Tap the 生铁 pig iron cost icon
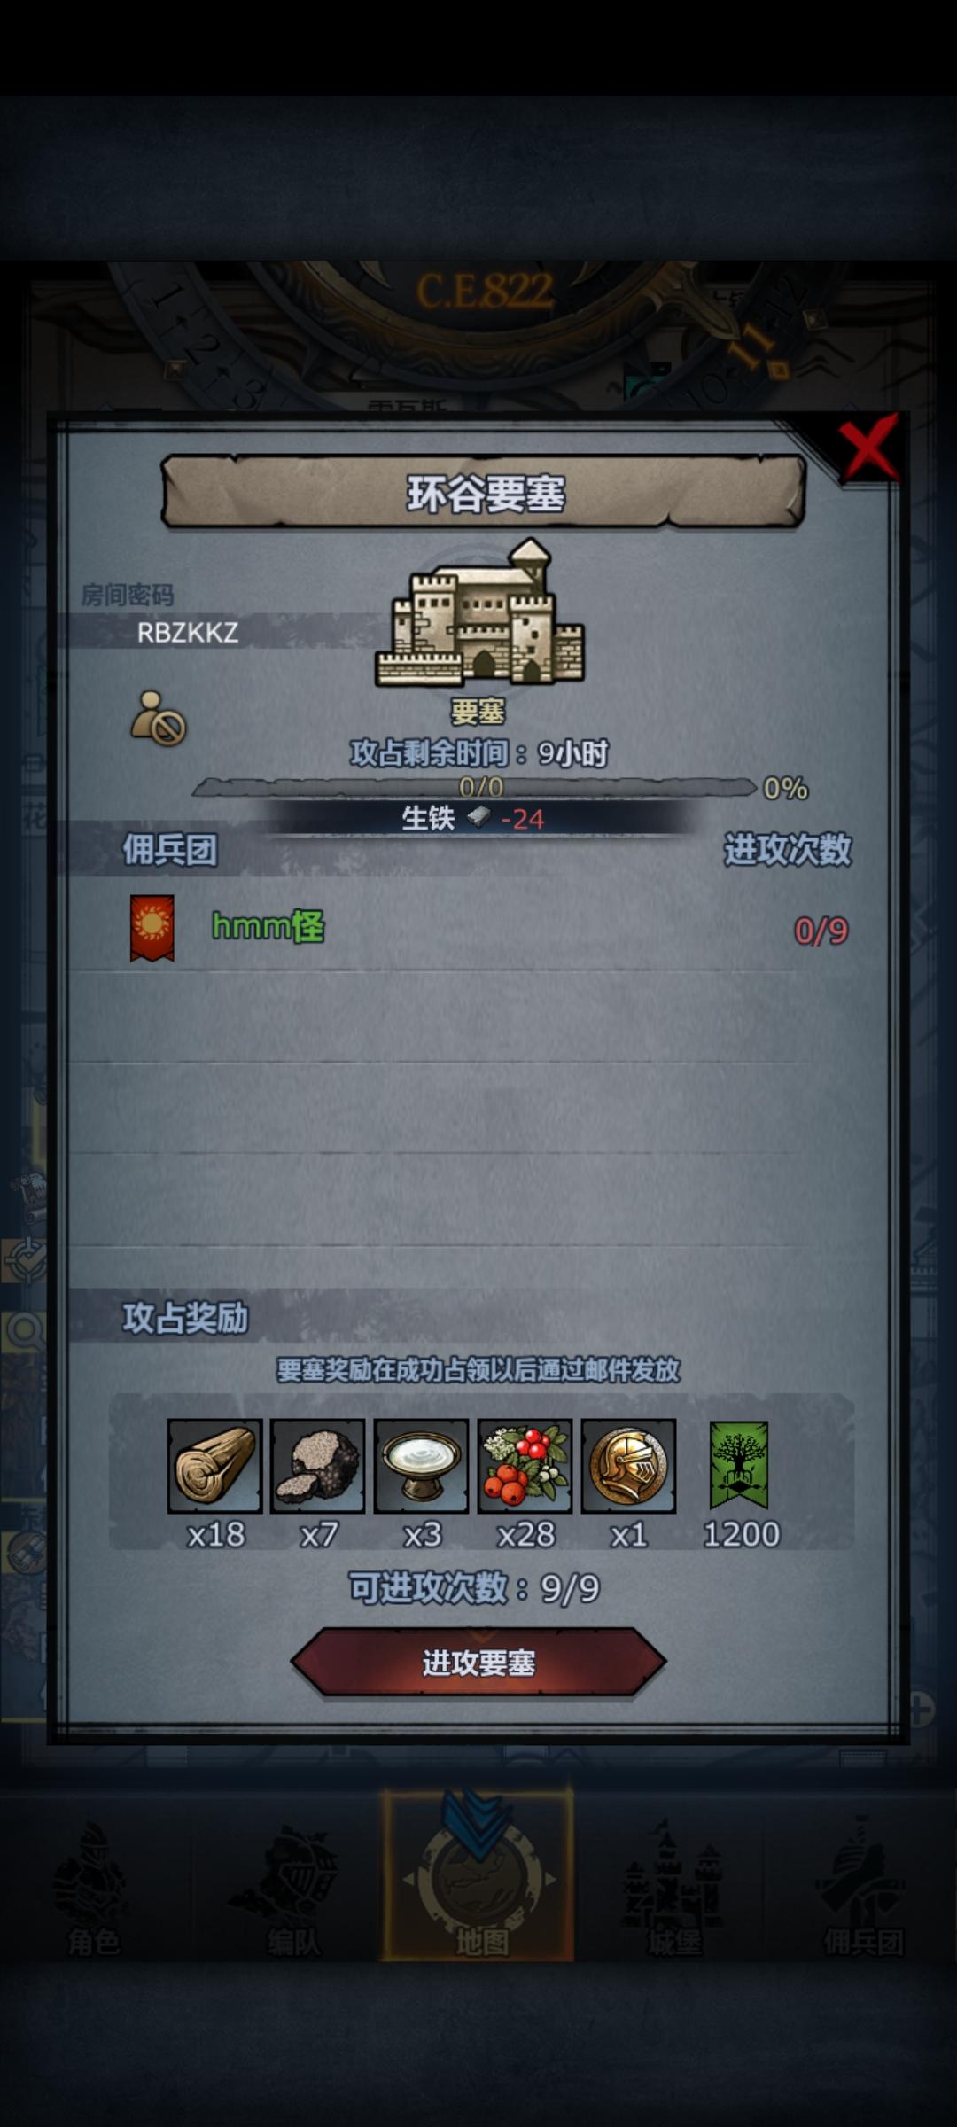The height and width of the screenshot is (2127, 957). pos(478,816)
